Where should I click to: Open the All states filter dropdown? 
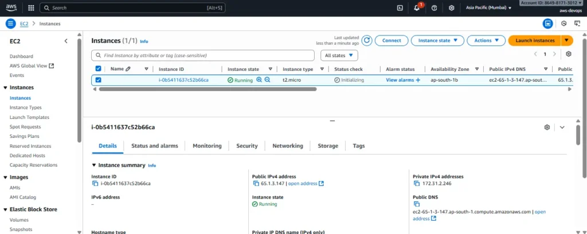339,55
